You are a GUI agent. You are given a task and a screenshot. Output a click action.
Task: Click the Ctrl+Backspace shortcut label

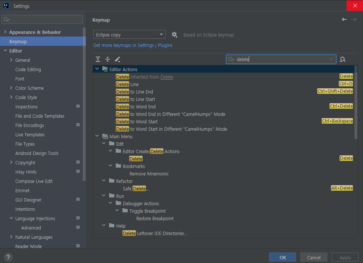pyautogui.click(x=337, y=121)
